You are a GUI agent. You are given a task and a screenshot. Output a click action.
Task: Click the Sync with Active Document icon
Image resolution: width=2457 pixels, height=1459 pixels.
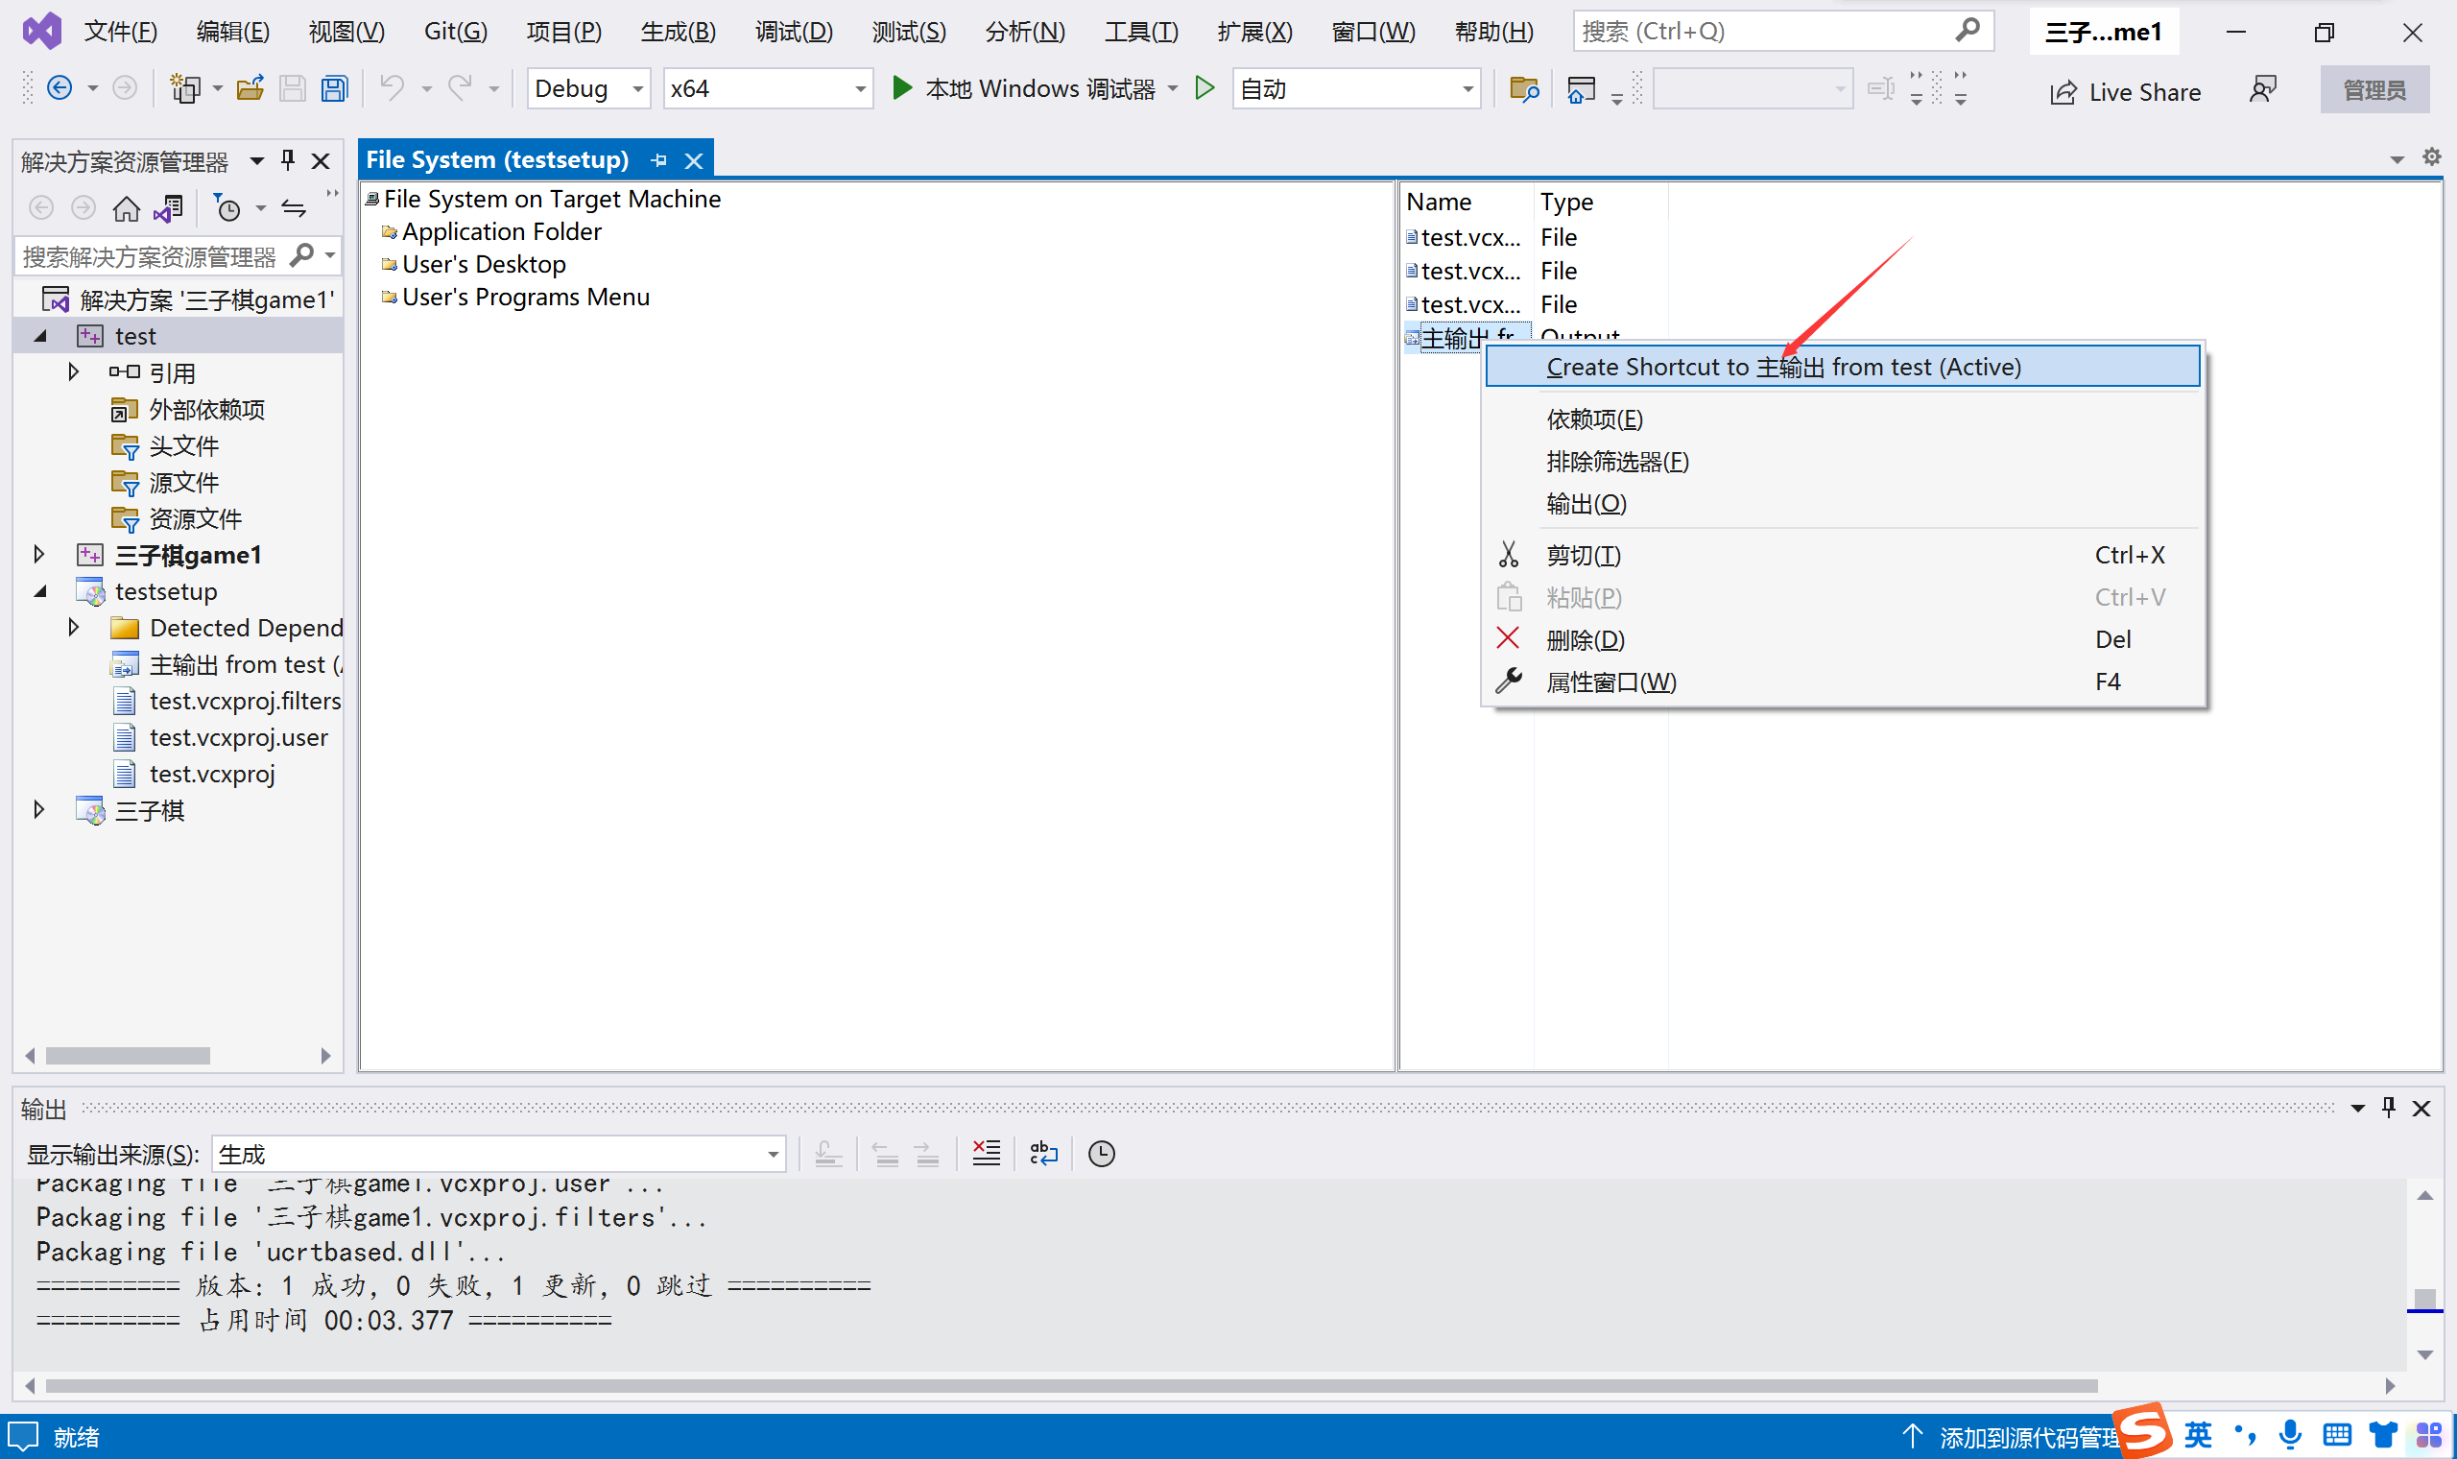pos(294,208)
